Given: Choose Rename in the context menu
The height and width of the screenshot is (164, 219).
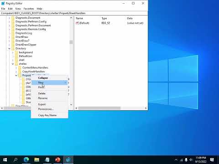Looking at the screenshot, I should click(50, 98).
